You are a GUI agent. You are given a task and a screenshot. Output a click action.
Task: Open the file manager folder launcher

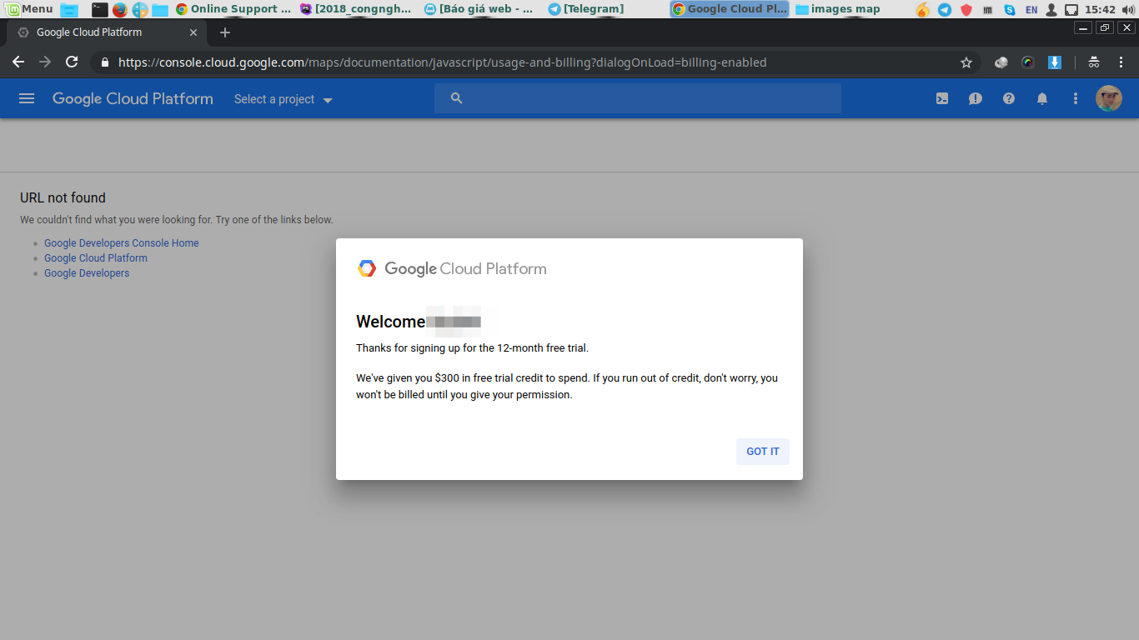pyautogui.click(x=159, y=10)
